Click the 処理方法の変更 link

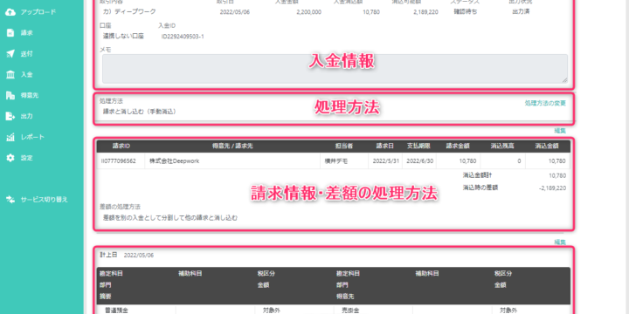(x=545, y=103)
